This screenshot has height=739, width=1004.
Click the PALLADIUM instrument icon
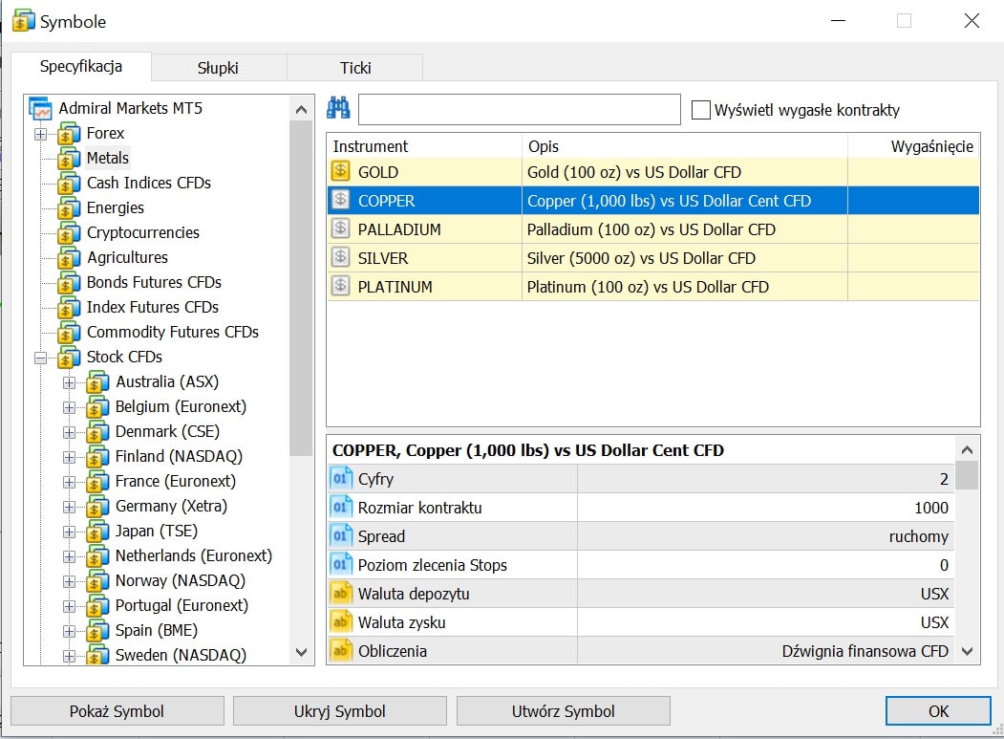point(341,229)
